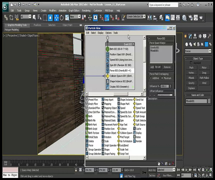Select the Maximum radio button
Image resolution: width=215 pixels, height=180 pixels.
pyautogui.click(x=162, y=78)
